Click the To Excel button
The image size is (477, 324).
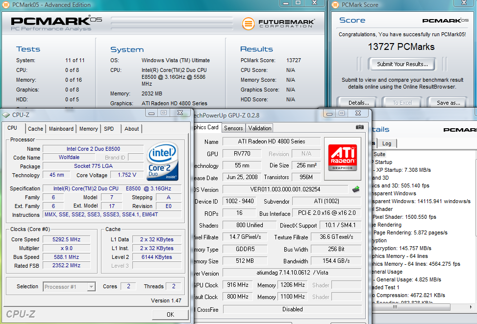402,103
